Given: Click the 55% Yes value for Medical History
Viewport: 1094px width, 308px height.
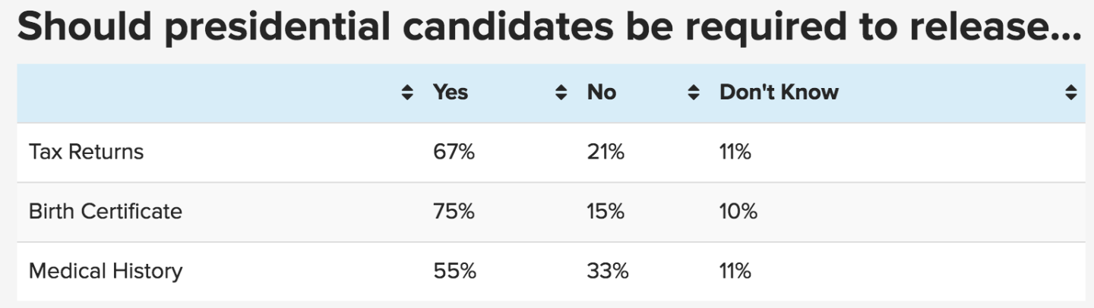Looking at the screenshot, I should click(x=454, y=271).
